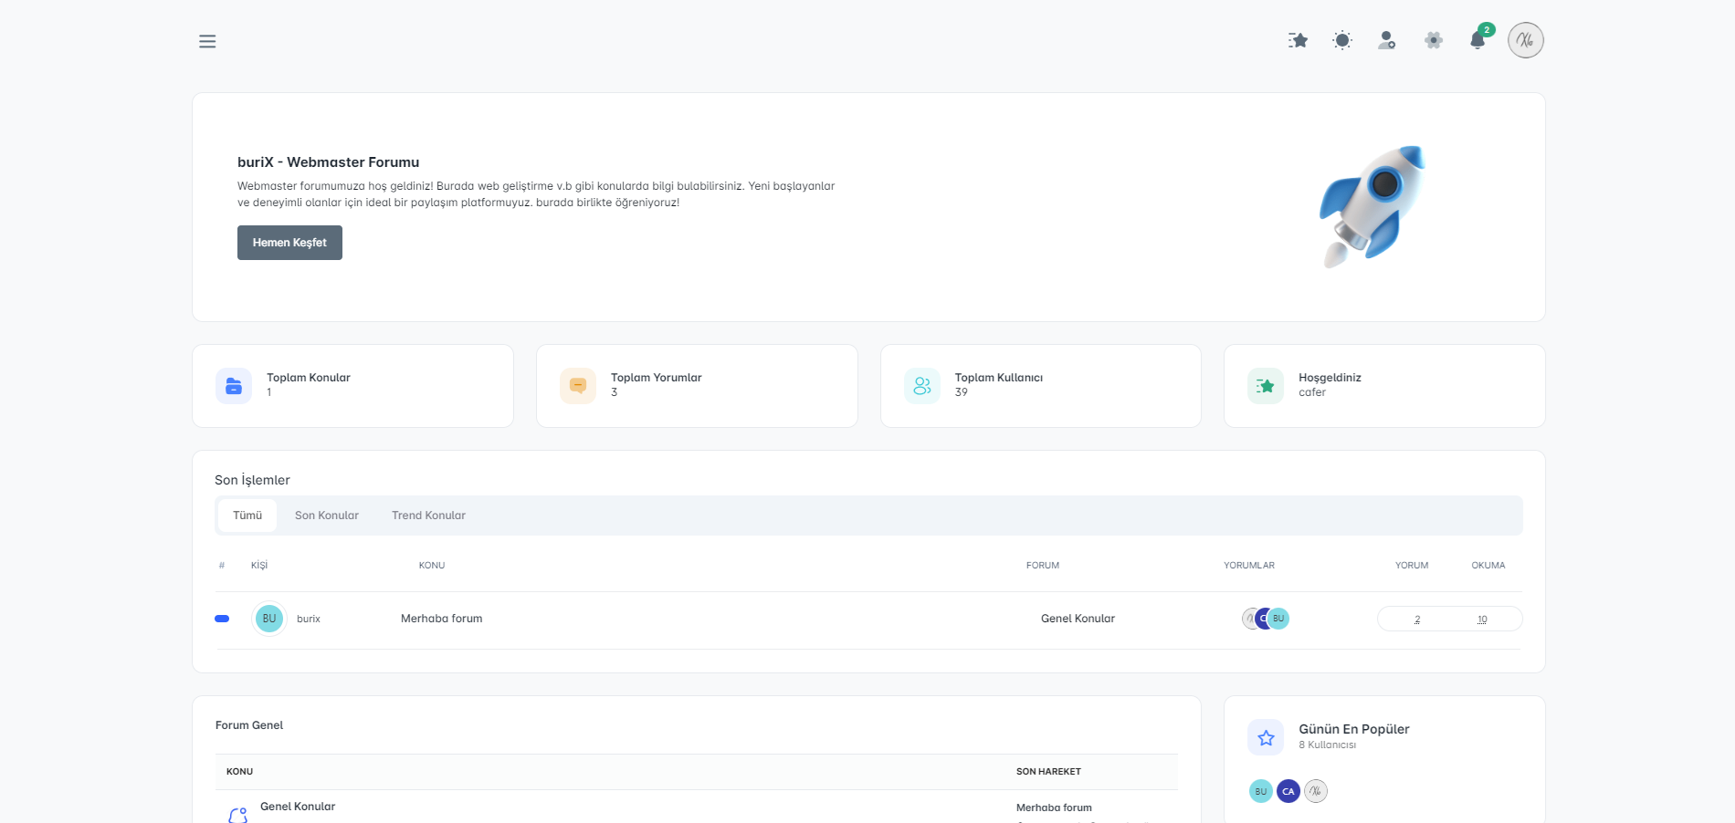The height and width of the screenshot is (823, 1735).
Task: Toggle light/dark theme sun icon
Action: pyautogui.click(x=1342, y=40)
